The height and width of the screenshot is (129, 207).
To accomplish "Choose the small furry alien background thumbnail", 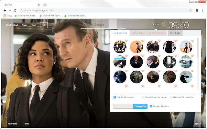I will coord(169,77).
